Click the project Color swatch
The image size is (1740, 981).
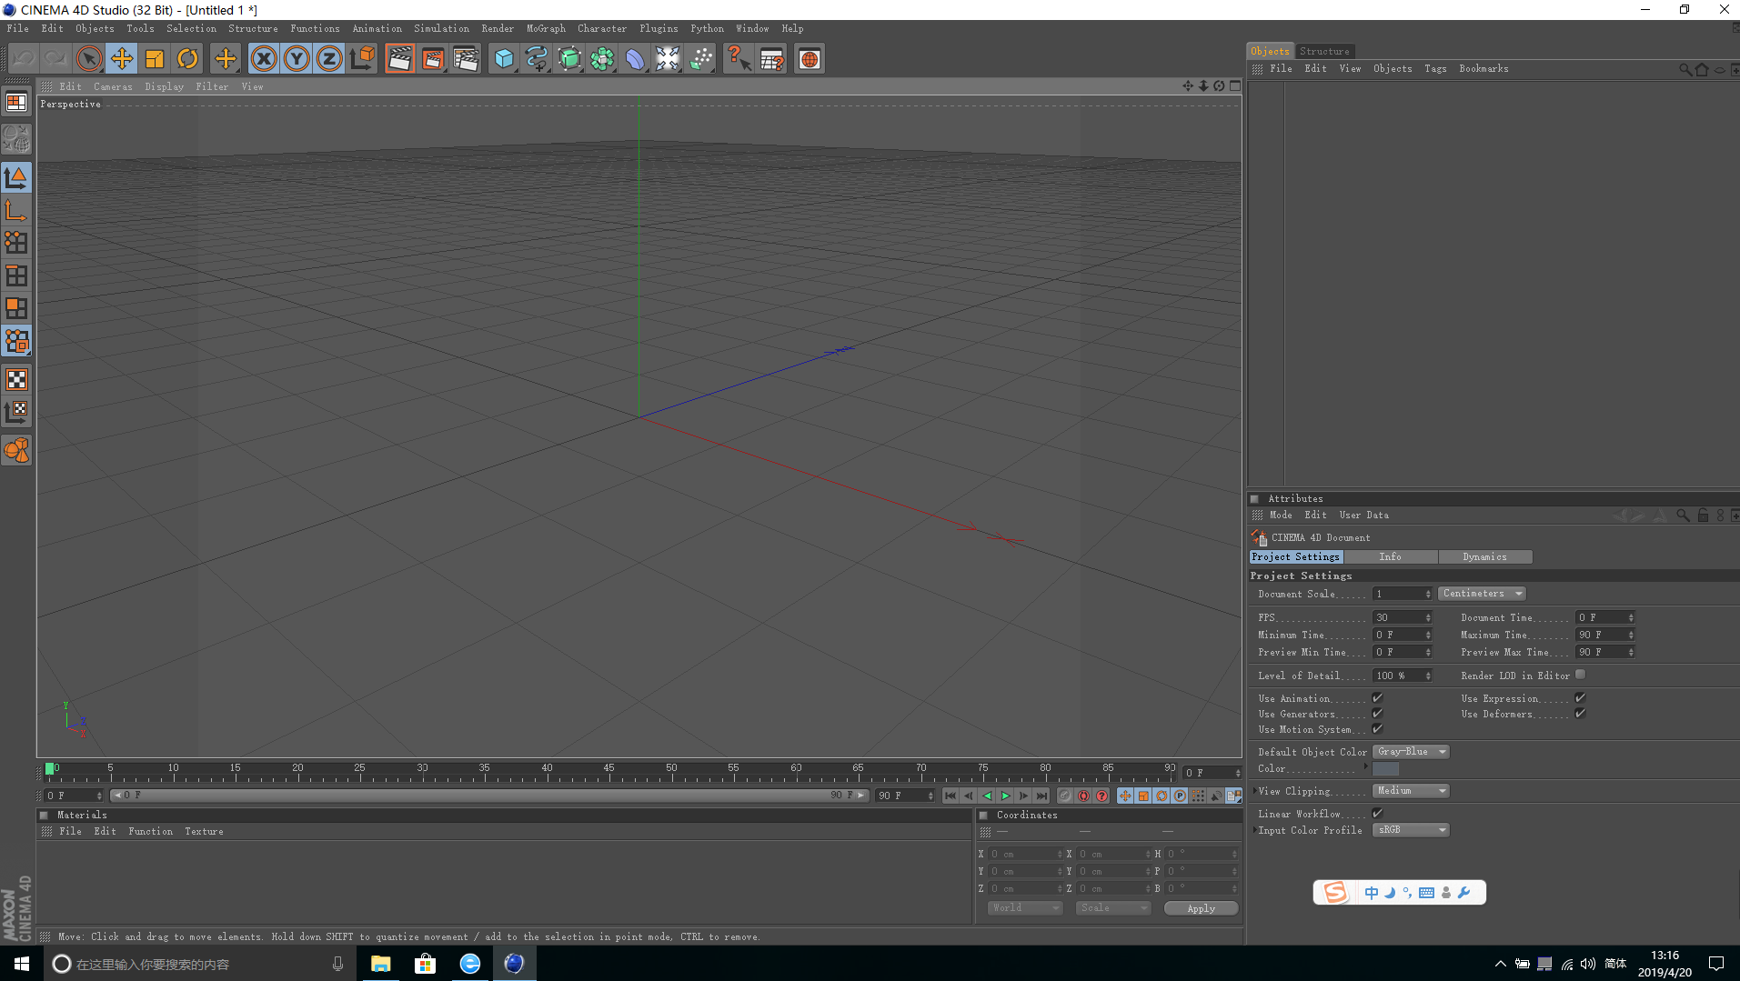[1385, 769]
